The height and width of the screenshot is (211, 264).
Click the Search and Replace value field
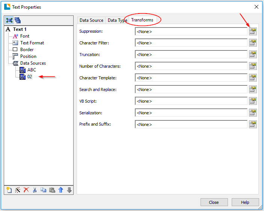pyautogui.click(x=191, y=90)
